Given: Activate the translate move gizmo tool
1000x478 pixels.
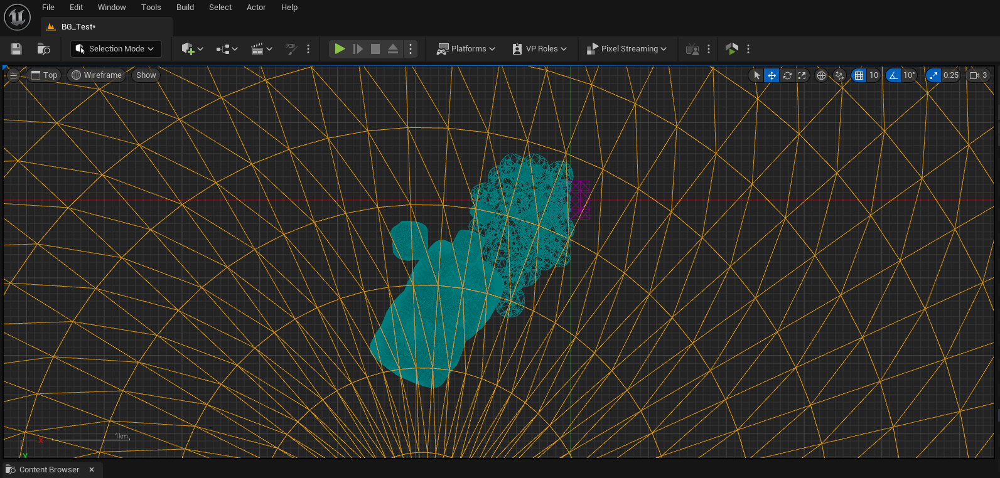Looking at the screenshot, I should point(772,75).
